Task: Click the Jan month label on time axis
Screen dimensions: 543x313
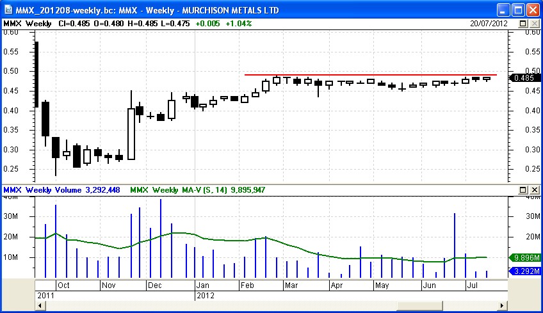Action: [202, 285]
